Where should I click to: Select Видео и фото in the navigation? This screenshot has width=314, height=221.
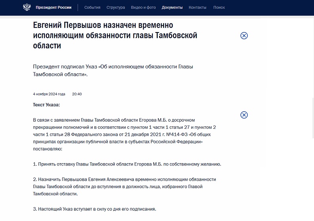click(143, 8)
